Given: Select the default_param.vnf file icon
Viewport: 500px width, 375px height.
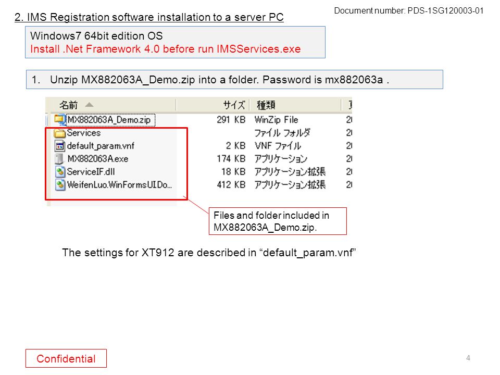Looking at the screenshot, I should point(59,146).
